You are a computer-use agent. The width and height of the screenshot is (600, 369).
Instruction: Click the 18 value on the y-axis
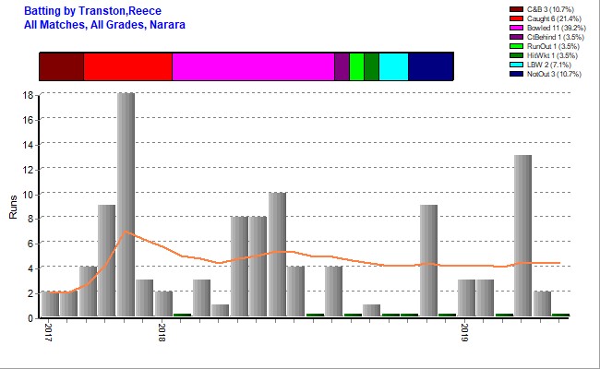[29, 95]
